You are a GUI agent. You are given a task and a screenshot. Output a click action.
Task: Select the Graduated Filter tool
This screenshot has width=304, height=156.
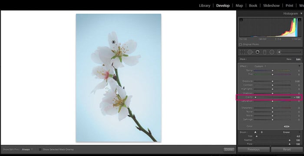click(264, 52)
